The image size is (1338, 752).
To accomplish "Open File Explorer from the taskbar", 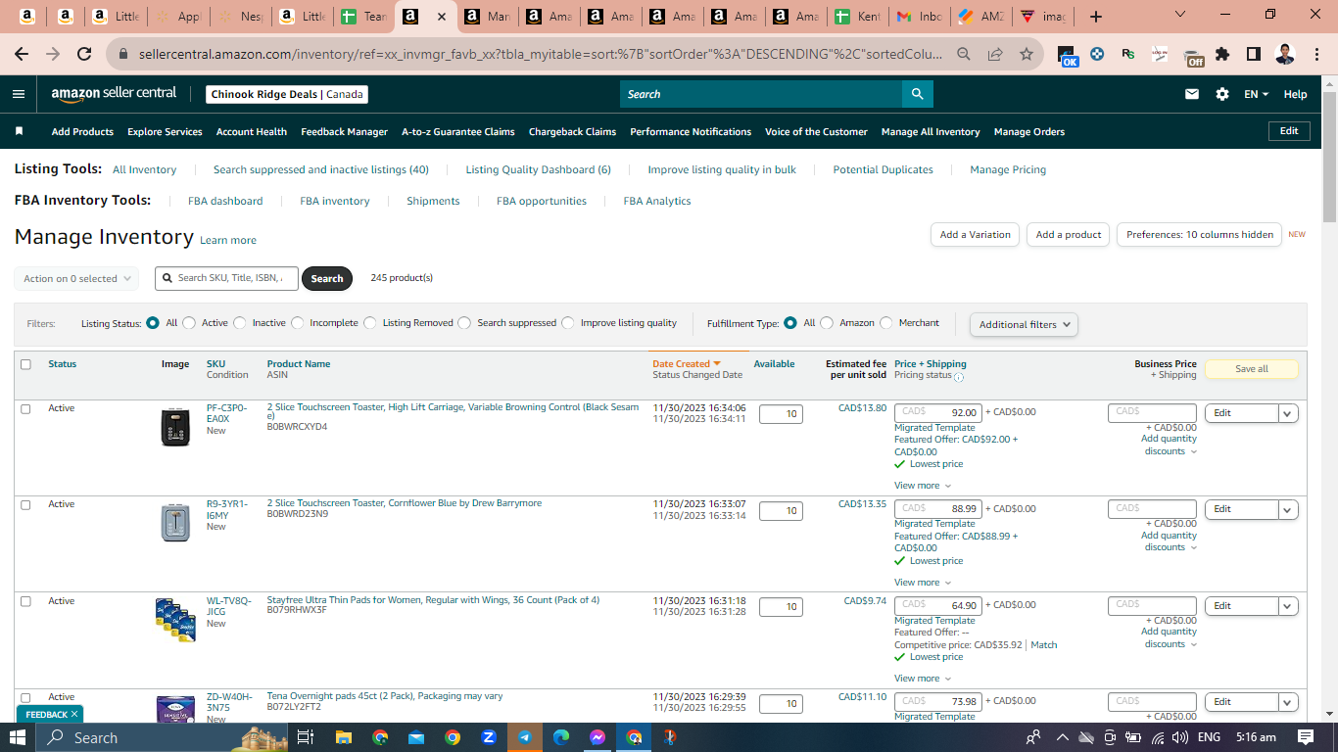I will [343, 737].
